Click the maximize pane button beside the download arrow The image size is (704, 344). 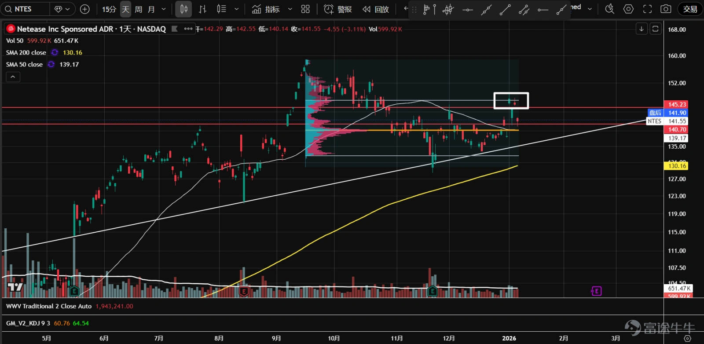click(655, 29)
